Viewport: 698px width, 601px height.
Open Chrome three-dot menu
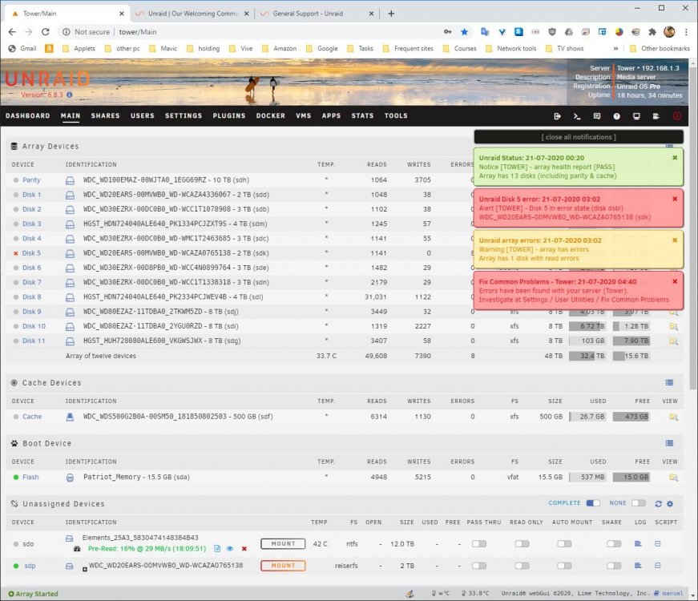[686, 31]
